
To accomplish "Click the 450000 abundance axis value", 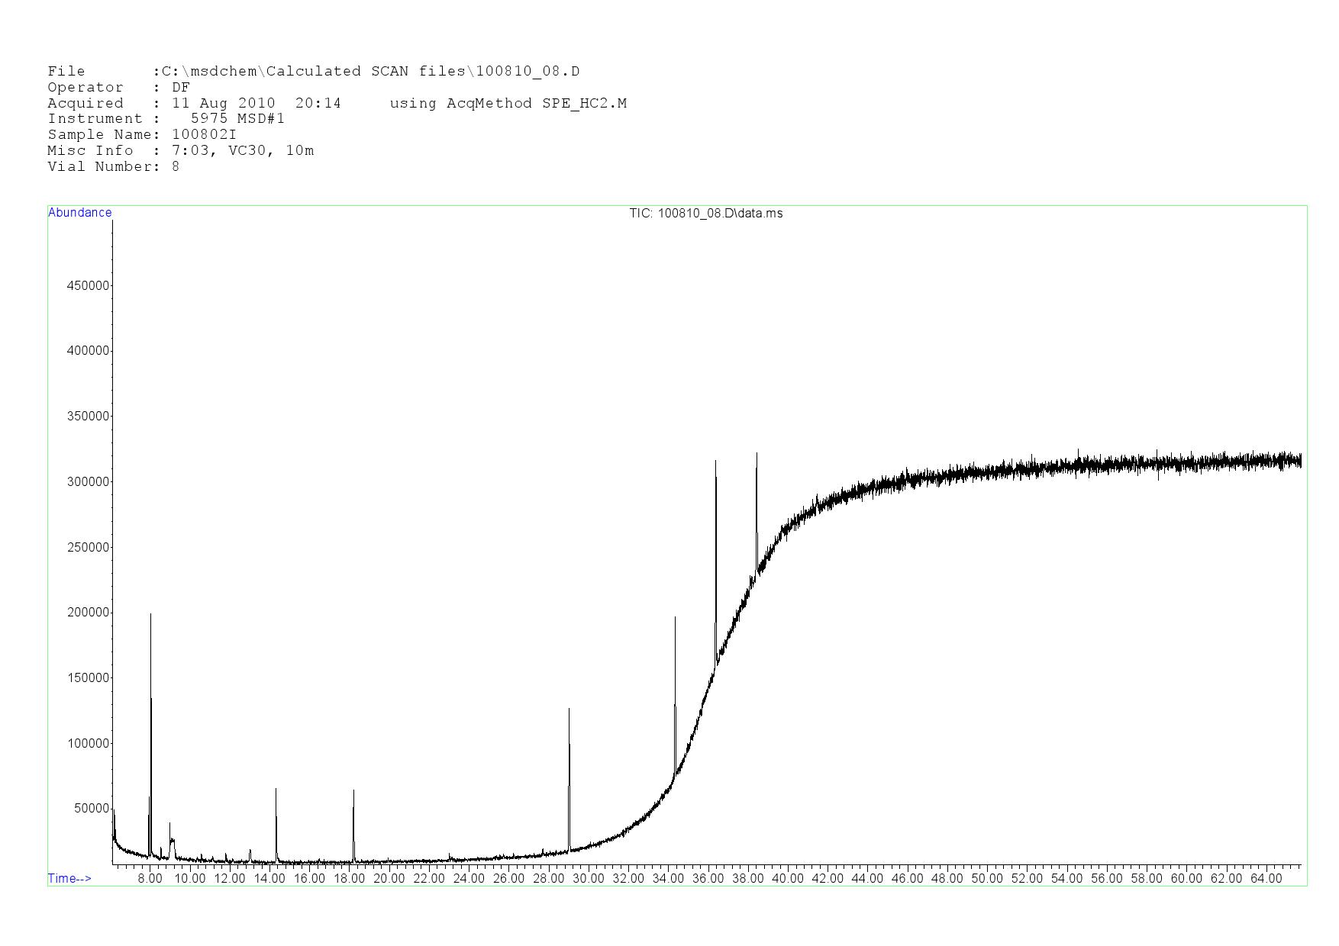I will (89, 285).
